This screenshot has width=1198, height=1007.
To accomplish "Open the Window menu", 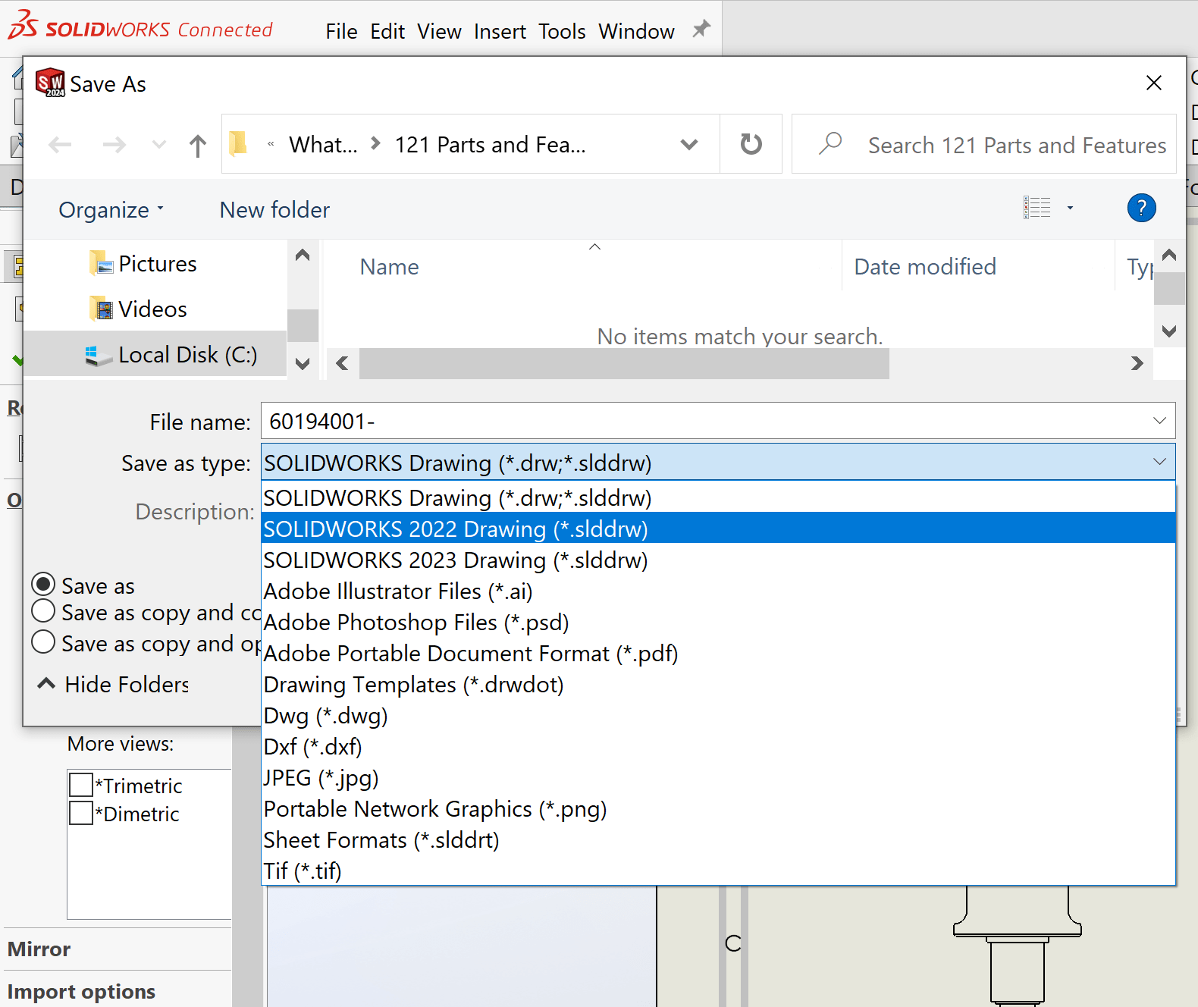I will (x=636, y=31).
